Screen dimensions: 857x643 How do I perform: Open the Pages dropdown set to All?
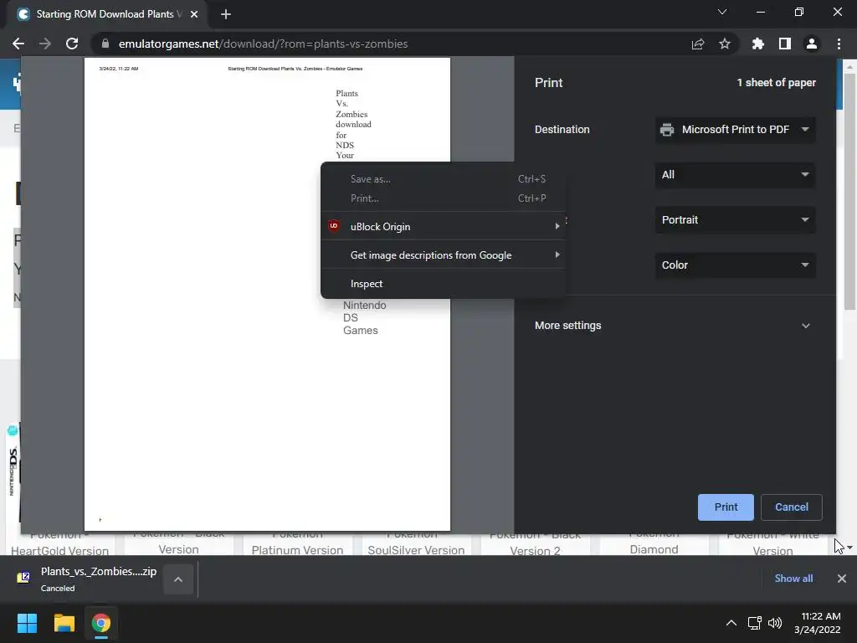(735, 175)
